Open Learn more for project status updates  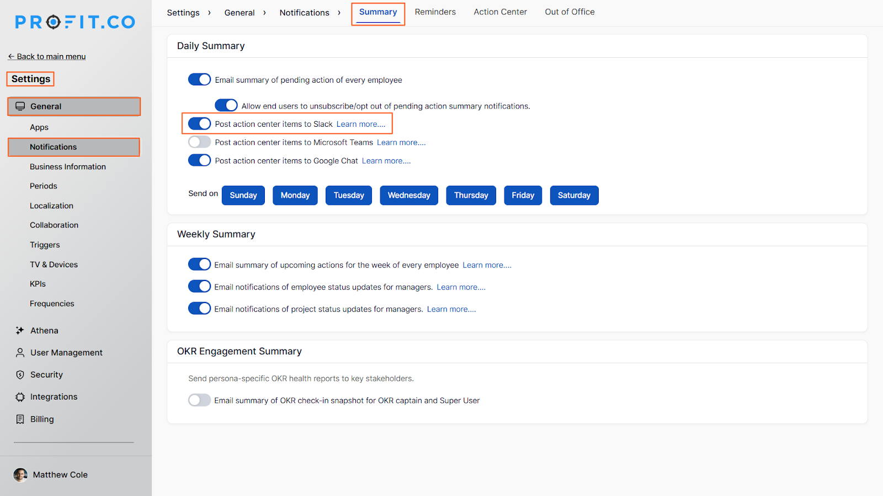coord(451,309)
